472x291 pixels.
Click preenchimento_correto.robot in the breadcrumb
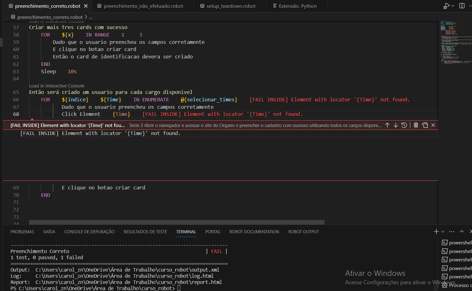pyautogui.click(x=50, y=17)
